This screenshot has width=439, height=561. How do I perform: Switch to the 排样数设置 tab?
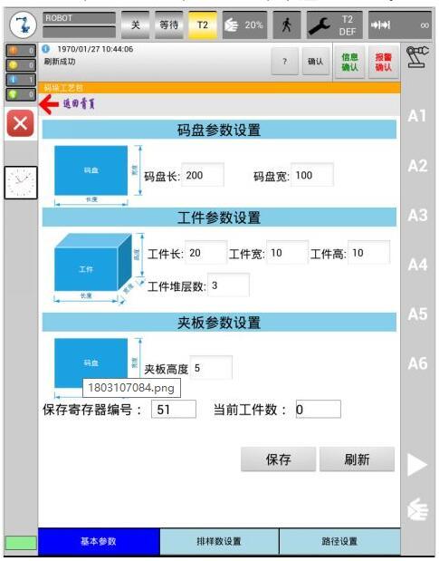click(219, 541)
